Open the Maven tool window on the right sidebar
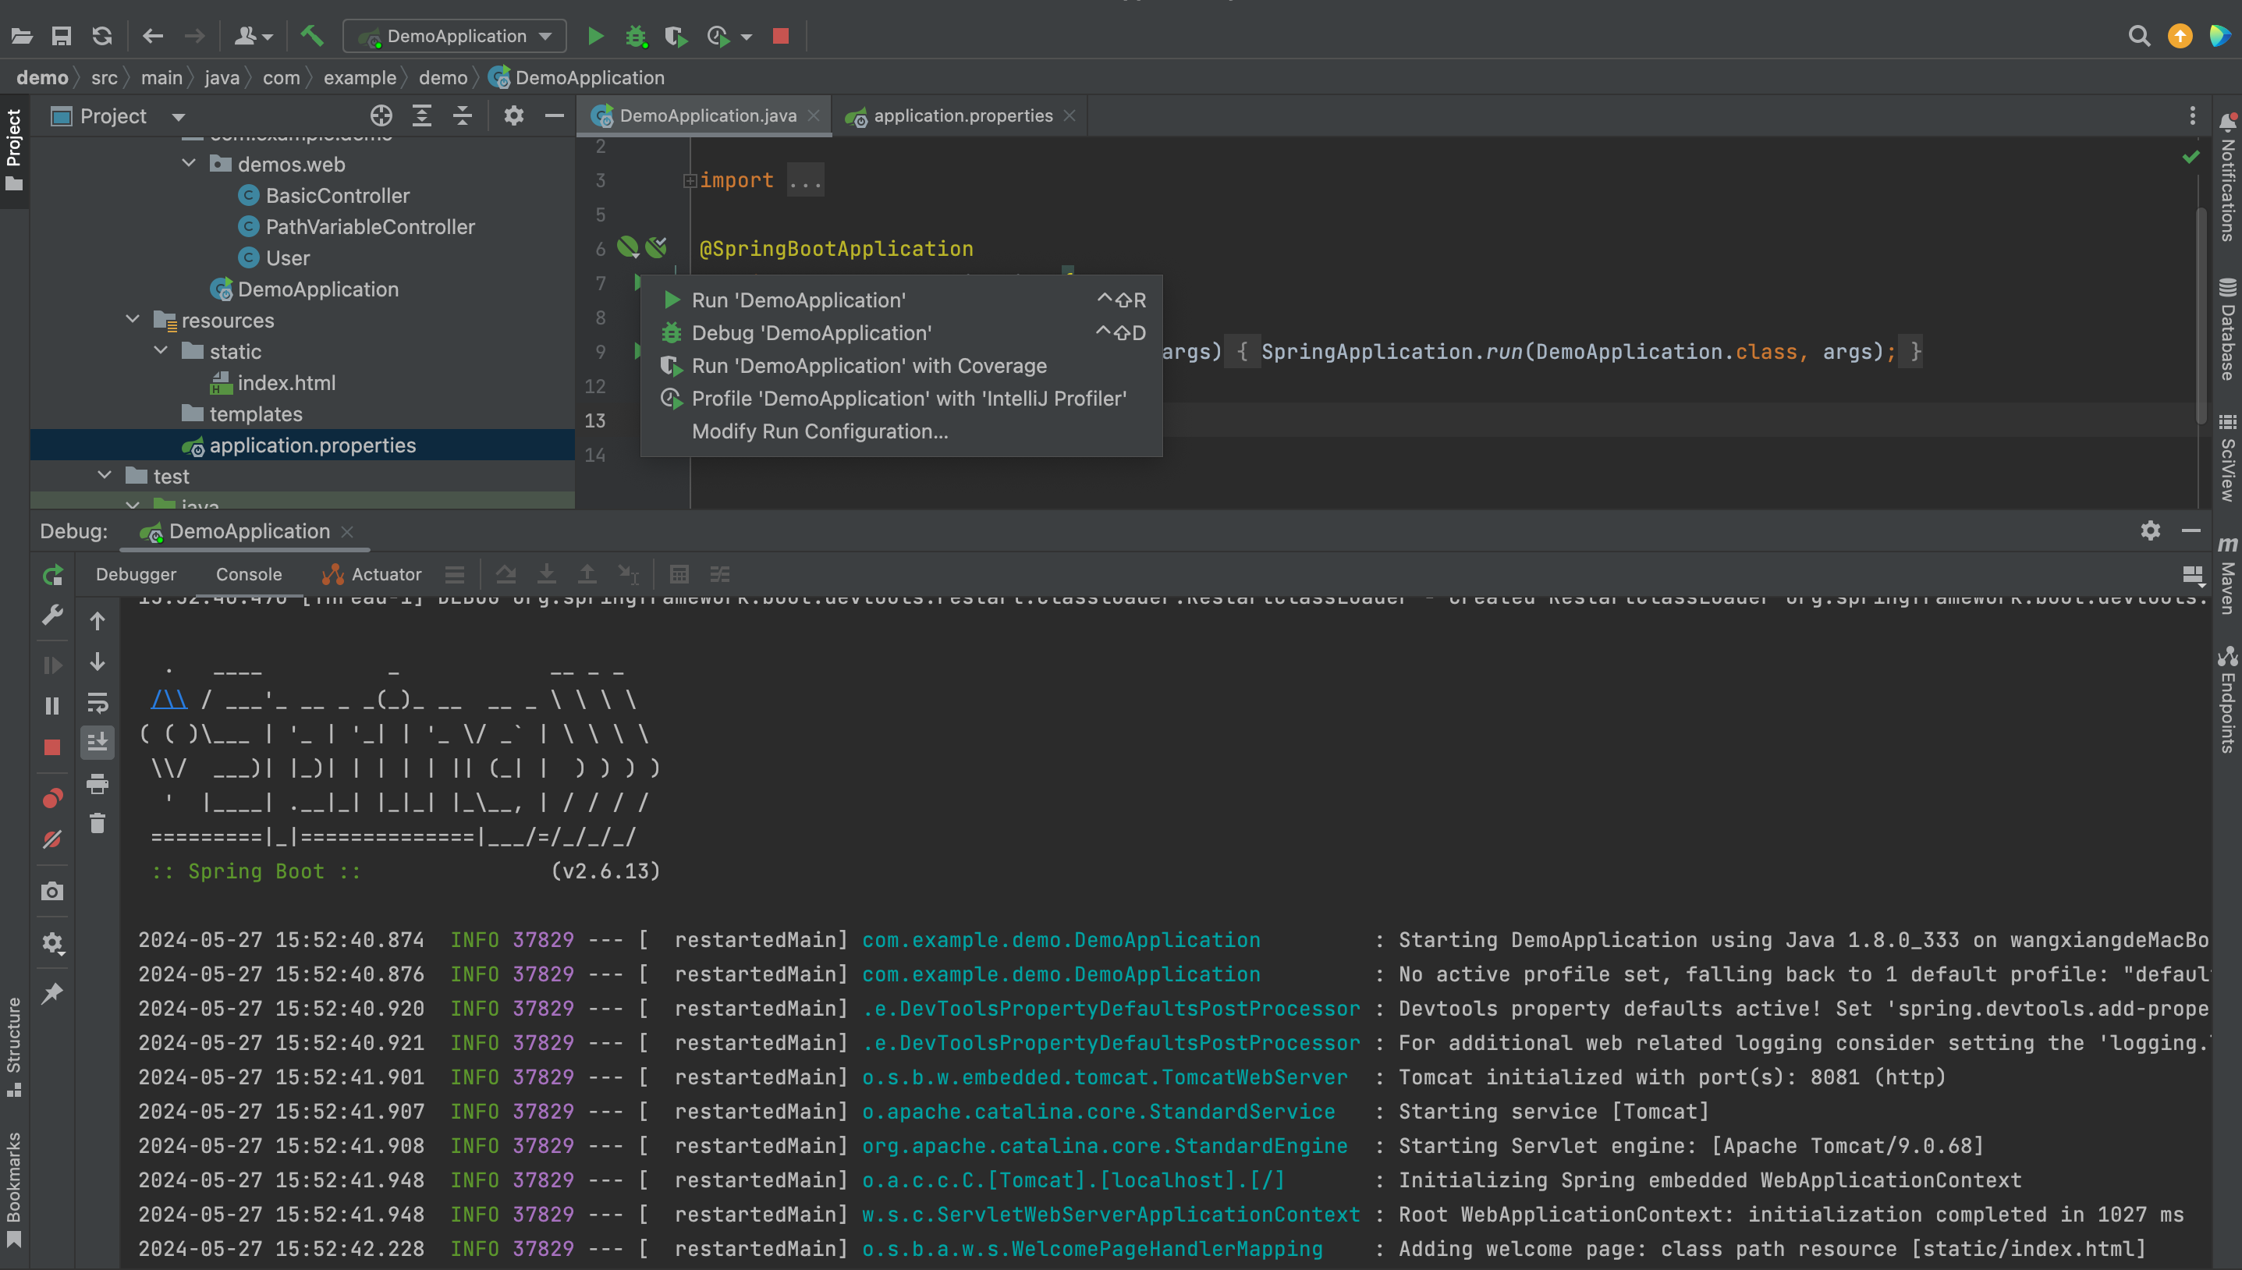This screenshot has width=2242, height=1270. coord(2226,576)
